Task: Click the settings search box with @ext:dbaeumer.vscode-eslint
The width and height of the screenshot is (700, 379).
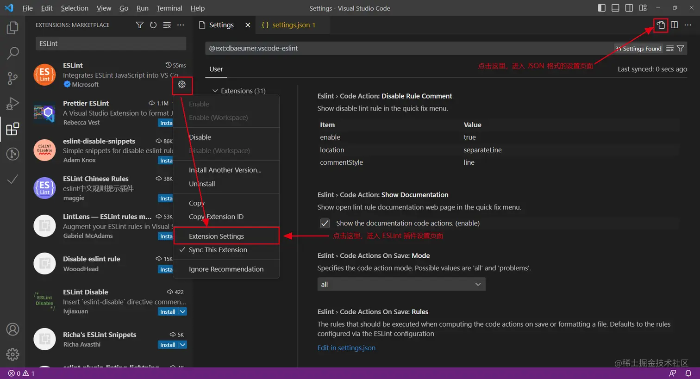Action: [409, 48]
